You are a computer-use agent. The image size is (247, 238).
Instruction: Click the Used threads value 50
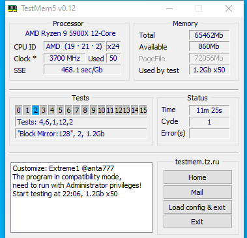113,58
